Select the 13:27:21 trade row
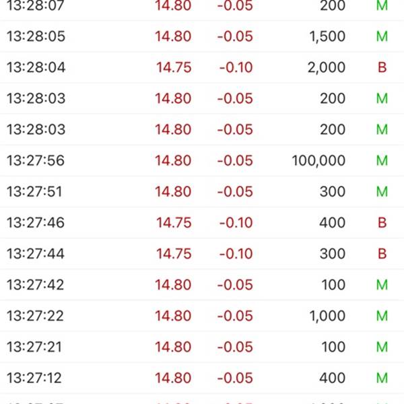Viewport: 404px width, 404px height. point(202,347)
